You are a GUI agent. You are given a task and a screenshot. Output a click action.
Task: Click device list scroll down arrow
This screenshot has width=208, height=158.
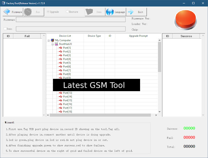(160, 112)
